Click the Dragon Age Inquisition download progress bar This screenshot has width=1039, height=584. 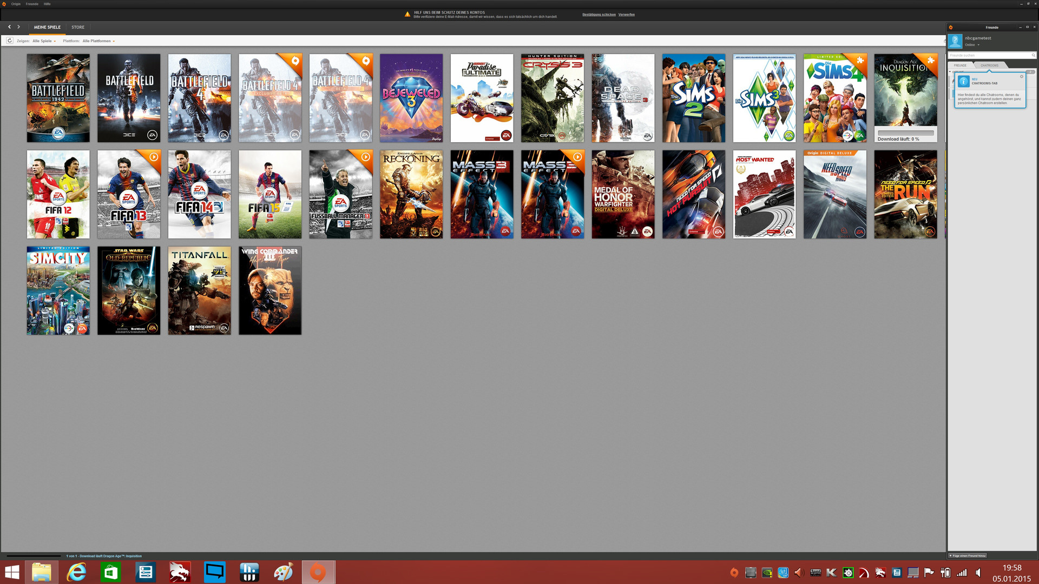coord(905,132)
